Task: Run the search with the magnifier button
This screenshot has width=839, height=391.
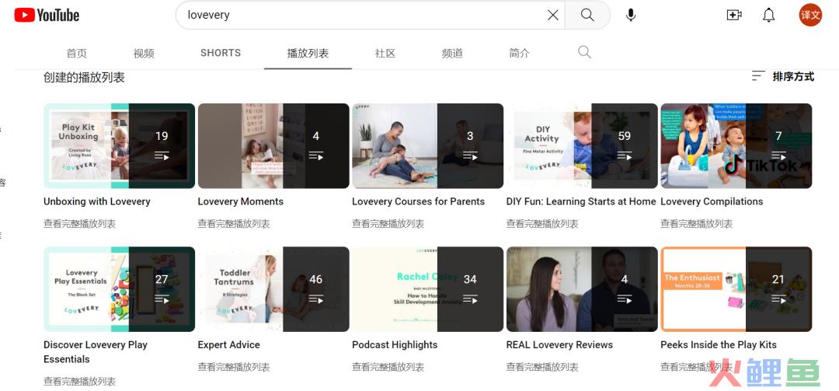Action: point(587,15)
